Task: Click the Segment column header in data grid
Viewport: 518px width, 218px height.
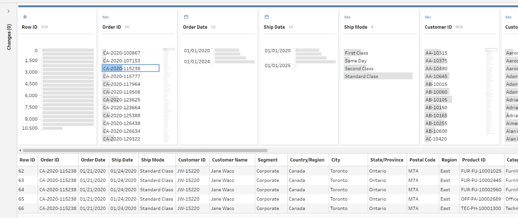Action: (271, 160)
